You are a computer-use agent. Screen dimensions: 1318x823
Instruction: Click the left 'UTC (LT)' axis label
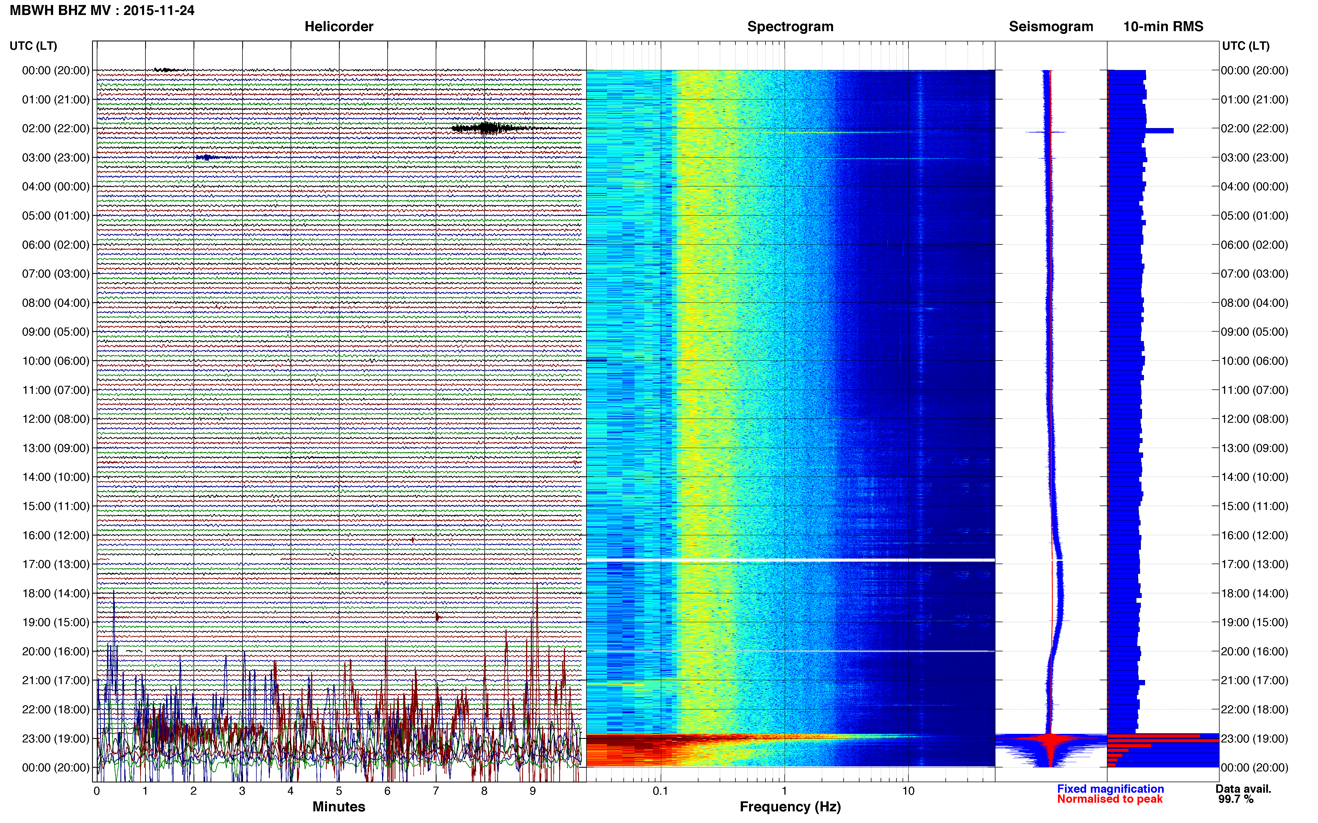(x=33, y=46)
